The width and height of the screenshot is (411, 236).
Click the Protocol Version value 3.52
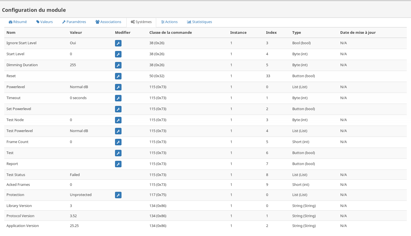(x=73, y=216)
